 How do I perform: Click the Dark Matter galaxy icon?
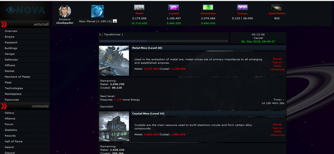[277, 7]
